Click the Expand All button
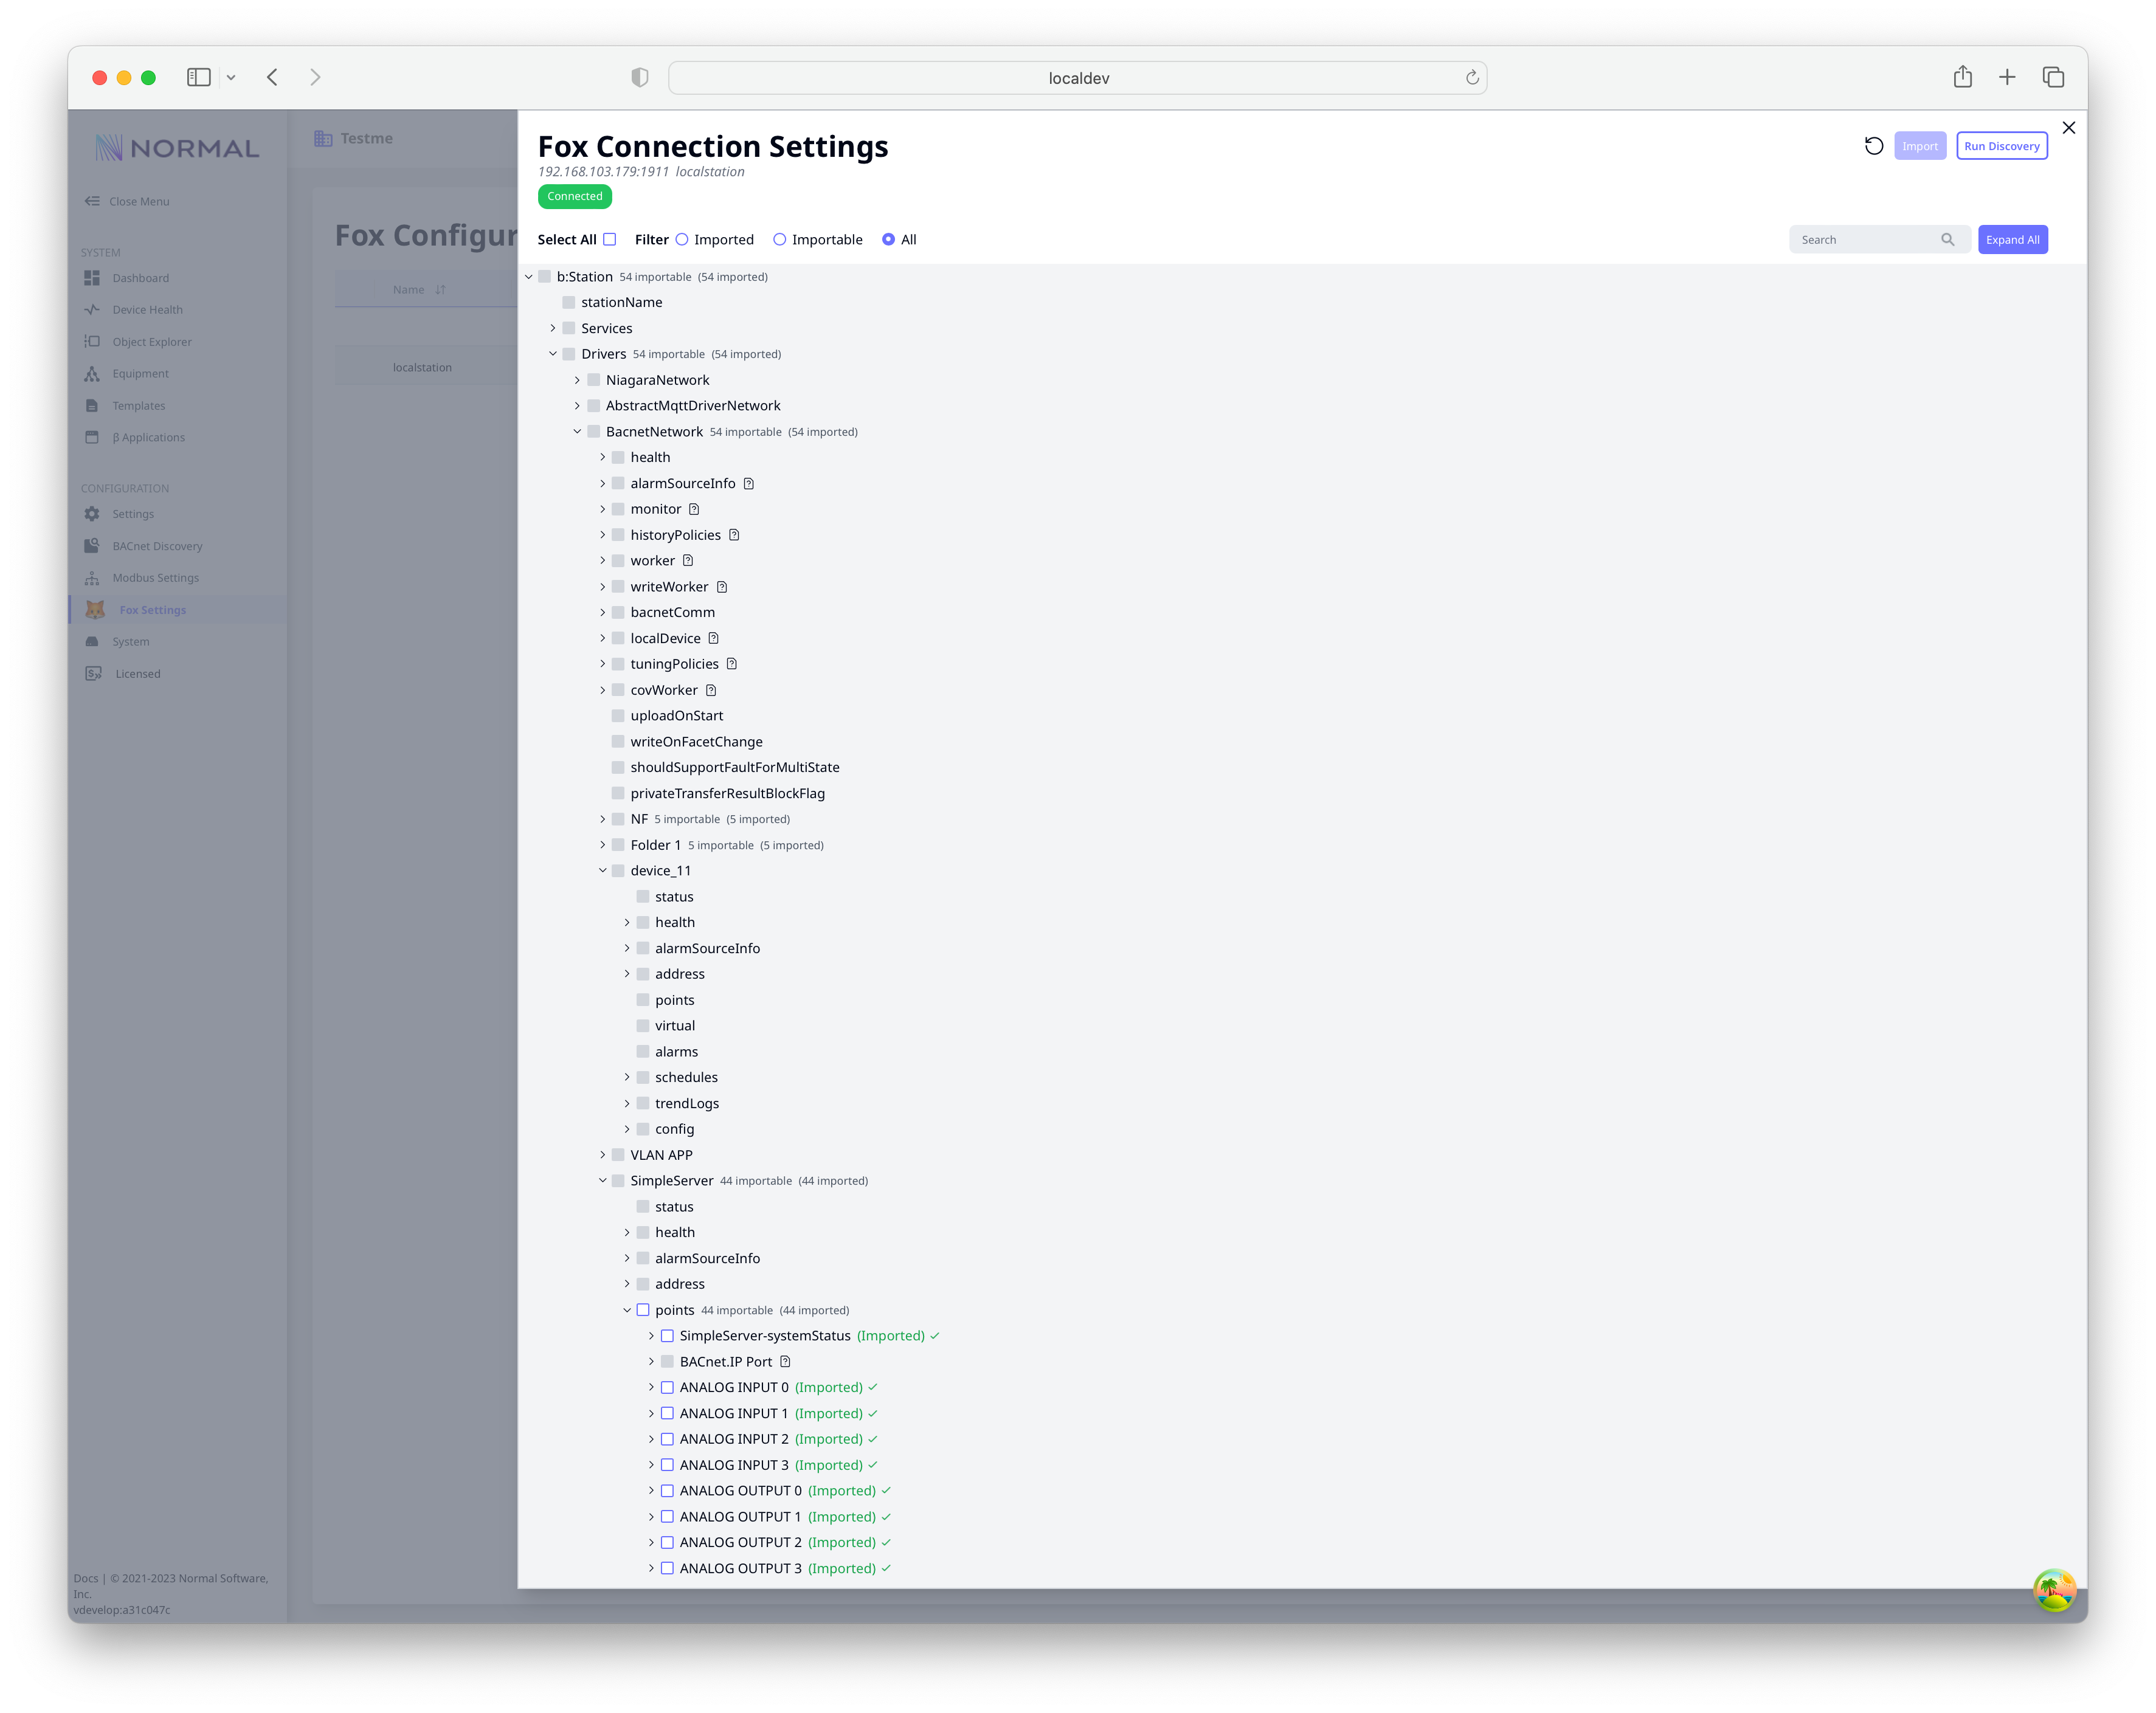The image size is (2156, 1713). [x=2013, y=239]
